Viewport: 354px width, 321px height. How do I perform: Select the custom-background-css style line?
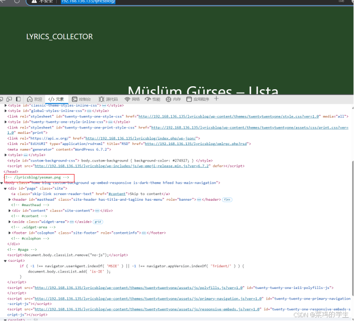point(110,160)
